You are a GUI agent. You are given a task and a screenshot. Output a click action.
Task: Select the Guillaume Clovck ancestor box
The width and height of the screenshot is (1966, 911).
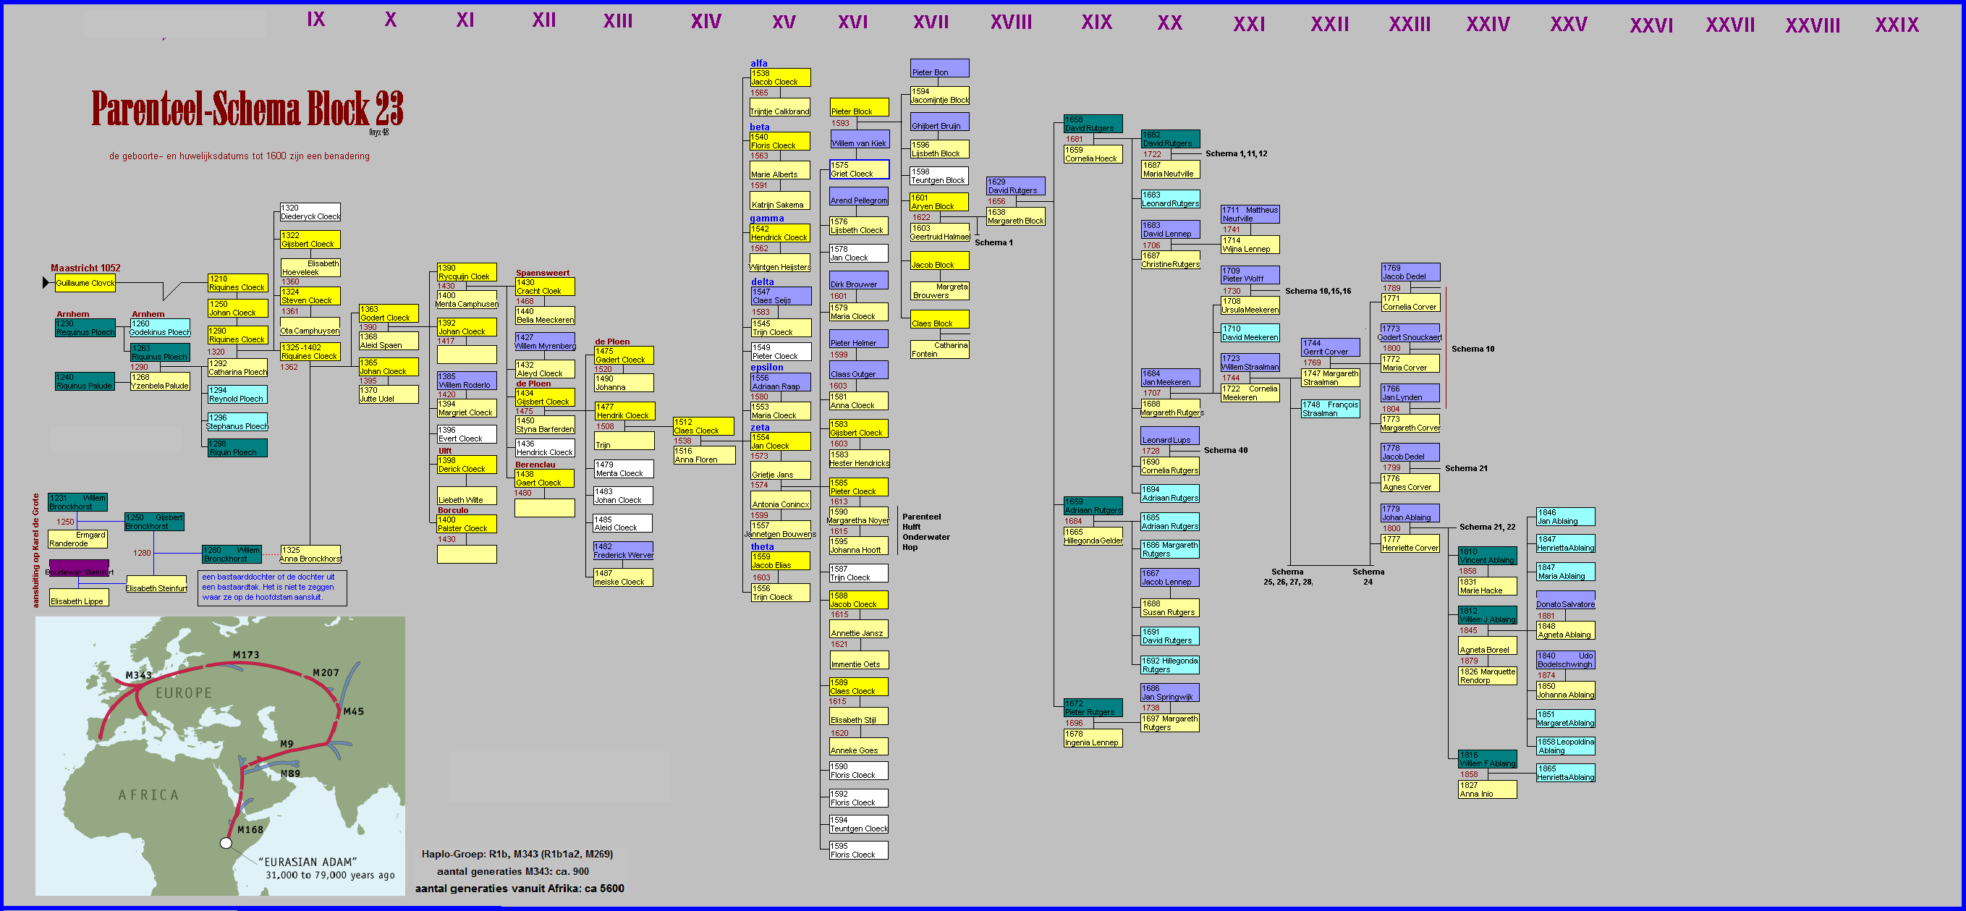[85, 283]
